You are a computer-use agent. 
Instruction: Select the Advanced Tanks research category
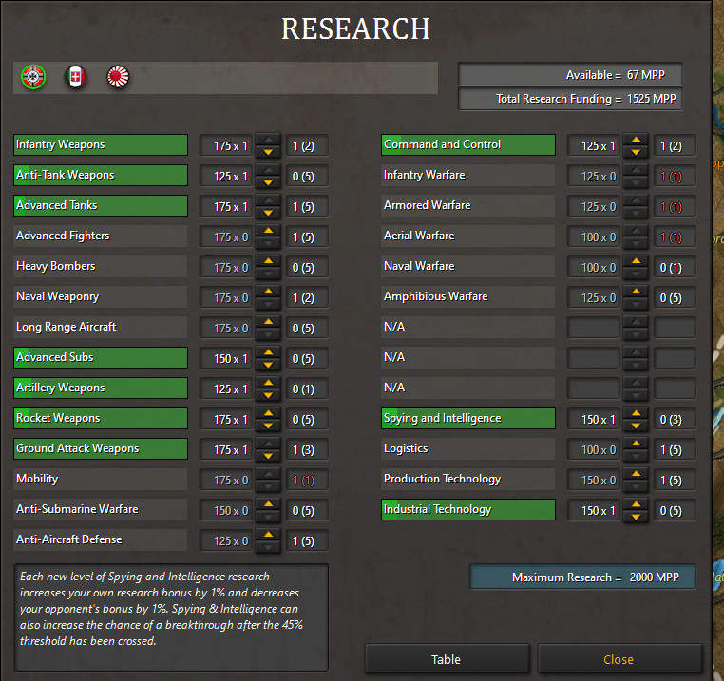point(101,206)
